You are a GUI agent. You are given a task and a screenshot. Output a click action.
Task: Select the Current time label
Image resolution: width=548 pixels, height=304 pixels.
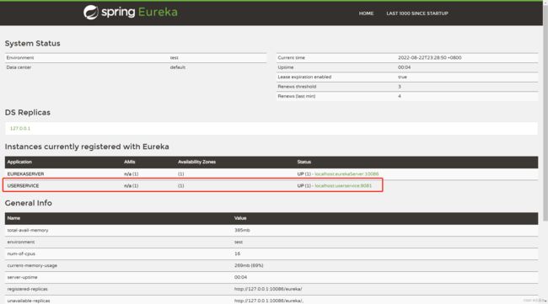291,57
